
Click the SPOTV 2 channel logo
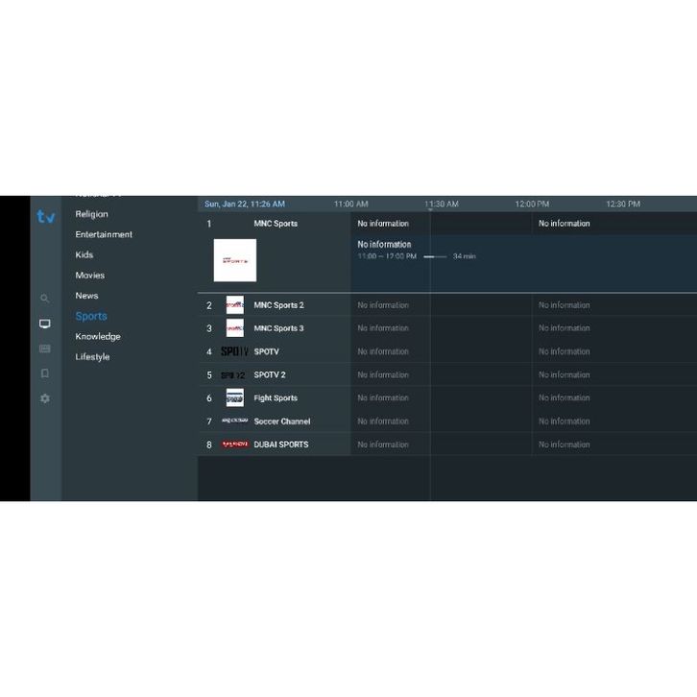coord(233,375)
